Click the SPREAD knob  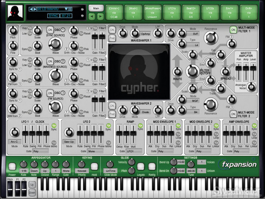[x=225, y=71]
